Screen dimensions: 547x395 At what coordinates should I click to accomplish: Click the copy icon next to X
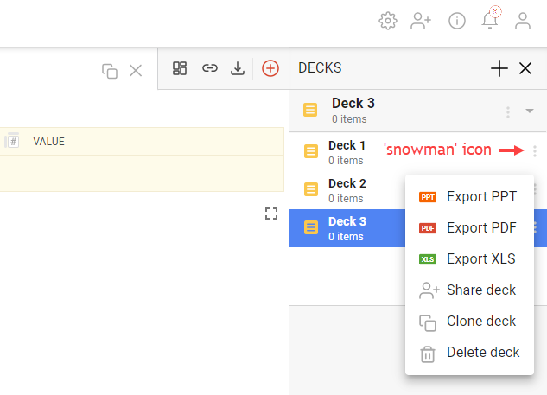tap(110, 71)
